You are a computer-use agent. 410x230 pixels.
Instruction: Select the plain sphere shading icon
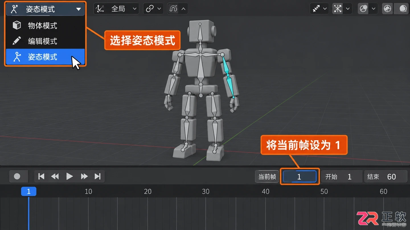coord(403,9)
